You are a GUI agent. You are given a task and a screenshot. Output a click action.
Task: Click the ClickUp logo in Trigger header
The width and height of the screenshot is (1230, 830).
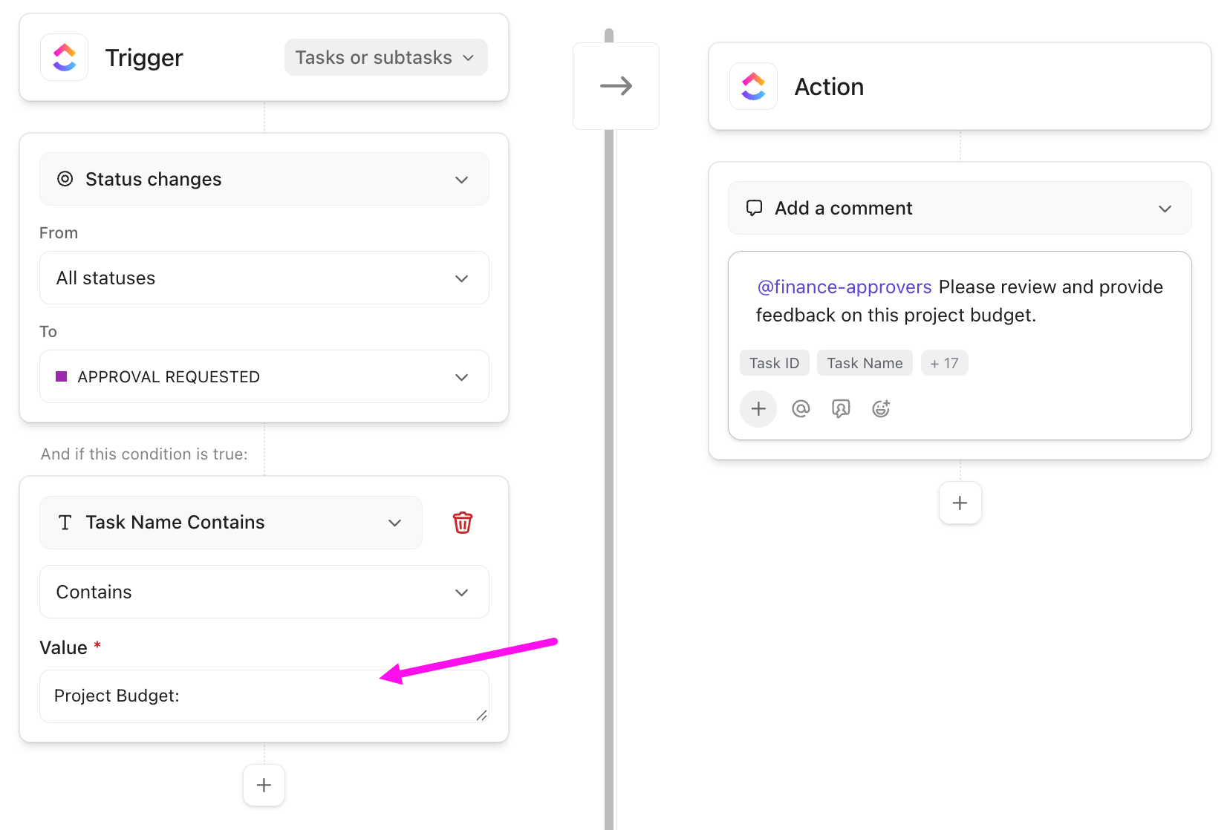tap(65, 57)
